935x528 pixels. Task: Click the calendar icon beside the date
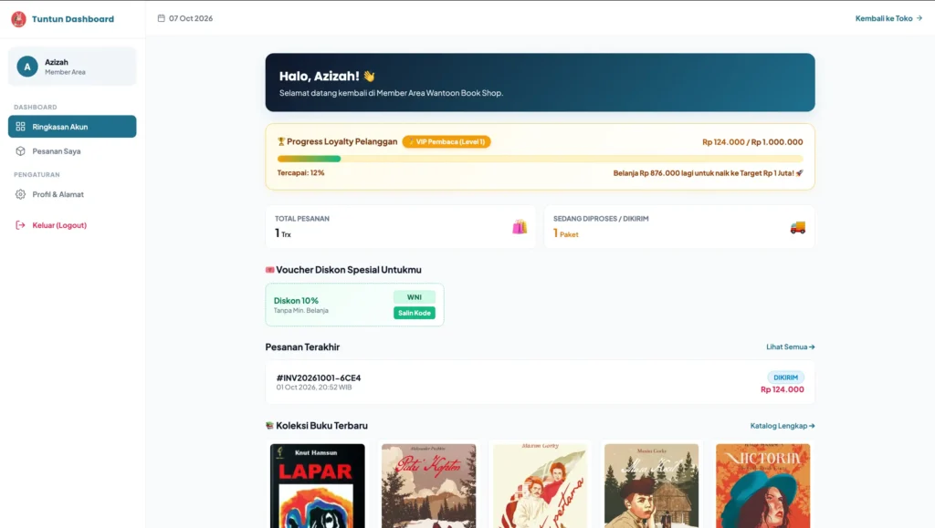(x=161, y=18)
